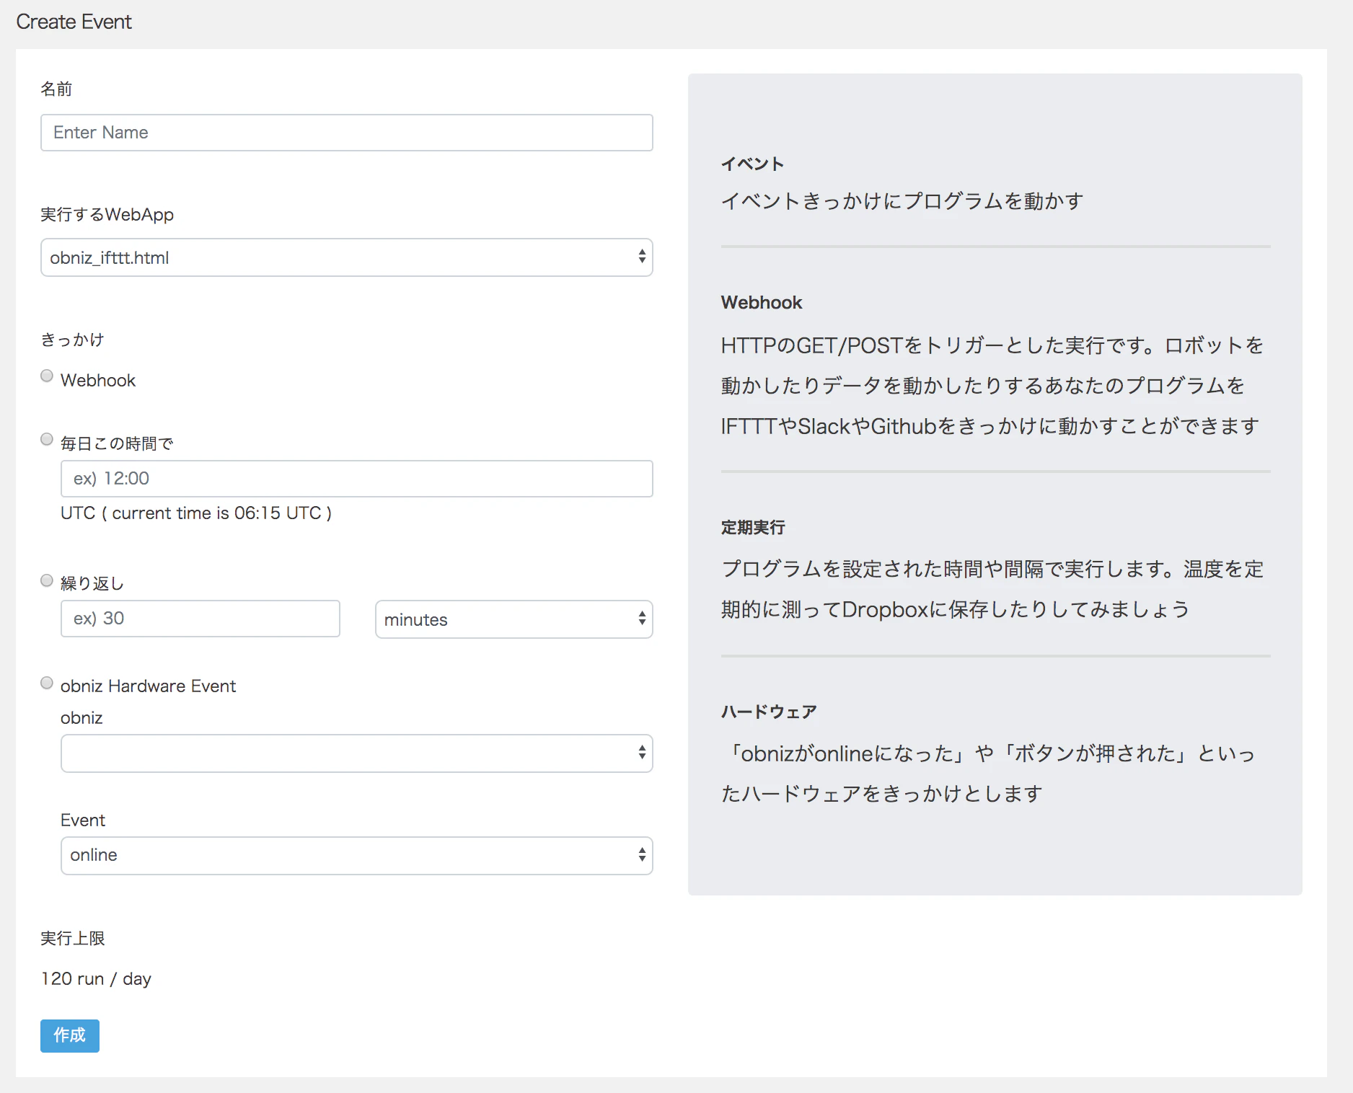
Task: Select the 毎日この時間で radio button
Action: [x=47, y=439]
